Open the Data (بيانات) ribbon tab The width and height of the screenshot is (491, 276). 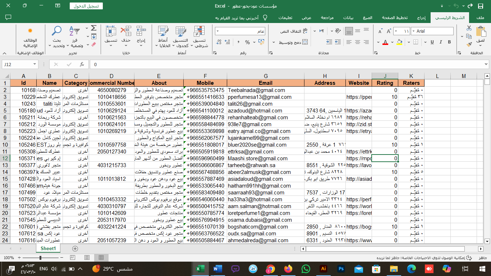349,18
